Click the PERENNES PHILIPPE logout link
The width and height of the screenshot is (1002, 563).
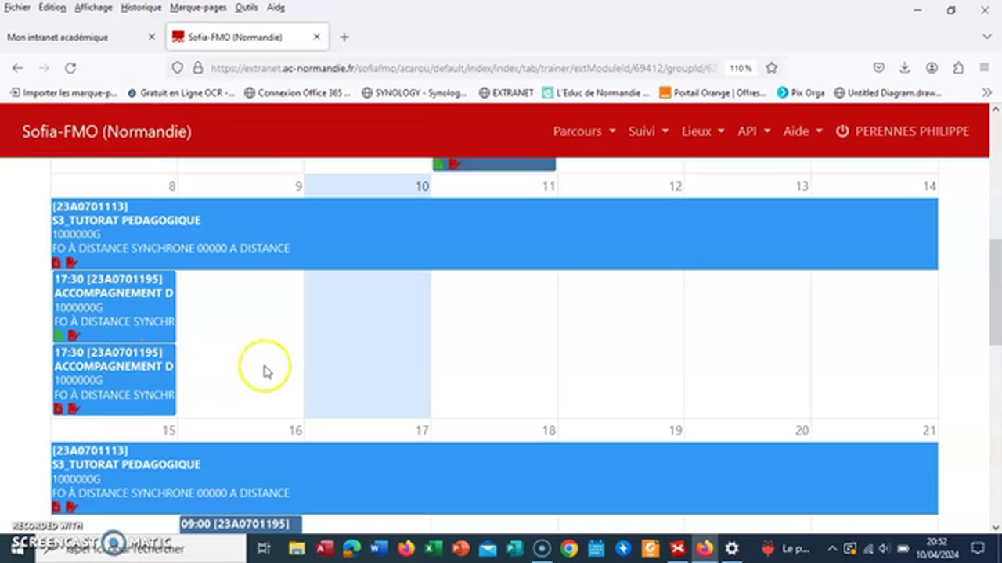point(903,131)
